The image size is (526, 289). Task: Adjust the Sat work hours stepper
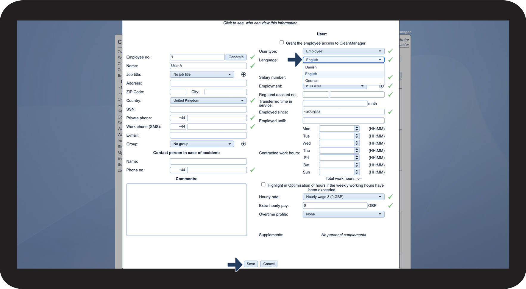point(357,165)
